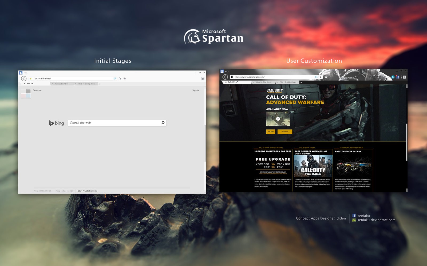
Task: Click the 'Search the web' address bar in light window
Action: click(x=73, y=78)
